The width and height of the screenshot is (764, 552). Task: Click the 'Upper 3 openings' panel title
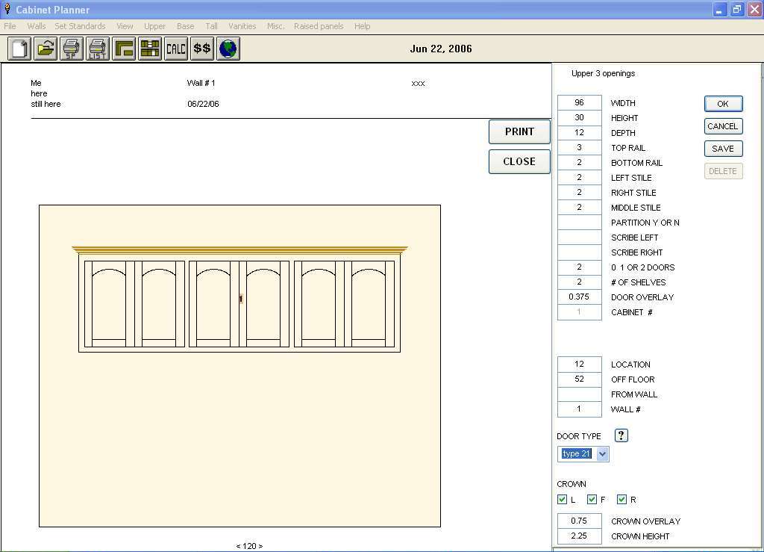click(603, 74)
